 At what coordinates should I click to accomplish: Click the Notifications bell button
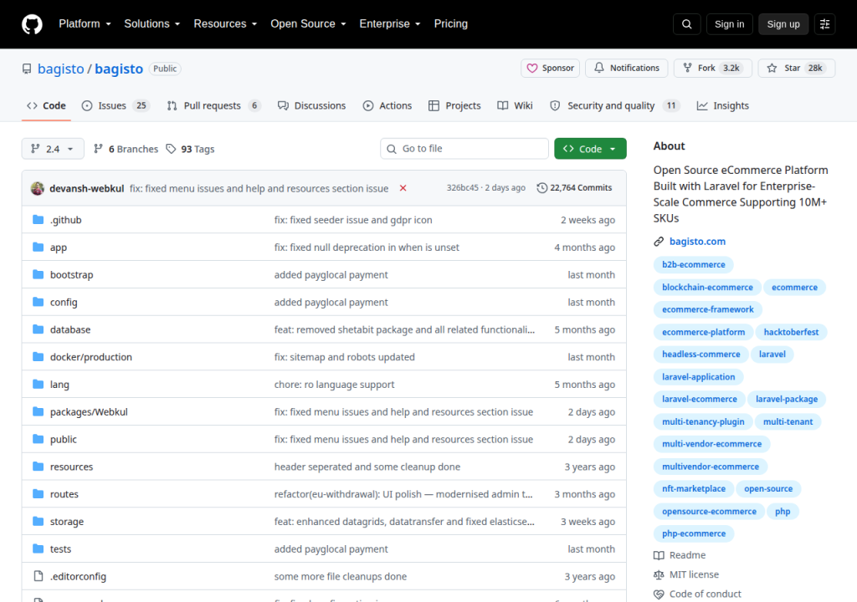[x=626, y=69]
